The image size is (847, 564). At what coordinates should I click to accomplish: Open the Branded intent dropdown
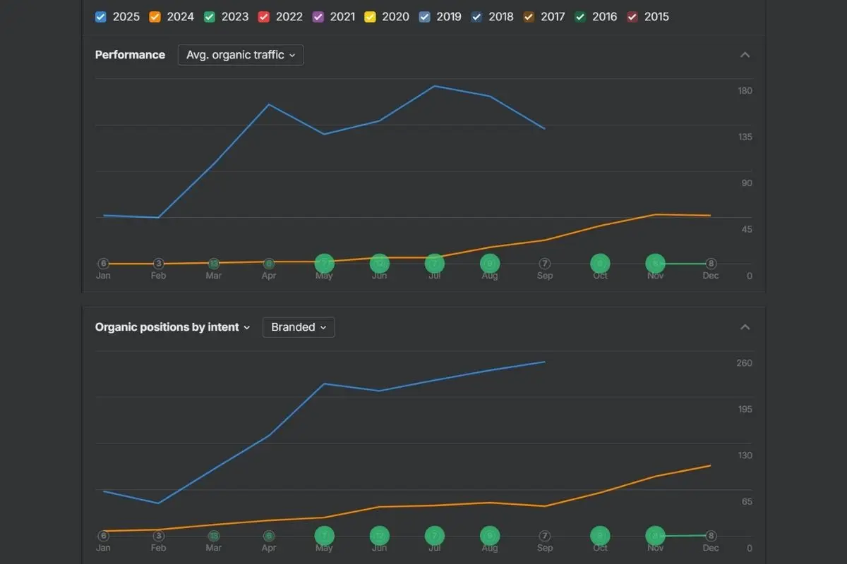click(x=299, y=327)
